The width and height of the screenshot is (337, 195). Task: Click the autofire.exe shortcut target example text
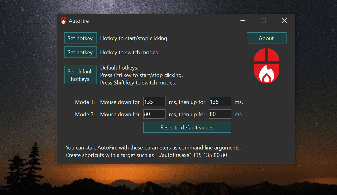(x=146, y=155)
